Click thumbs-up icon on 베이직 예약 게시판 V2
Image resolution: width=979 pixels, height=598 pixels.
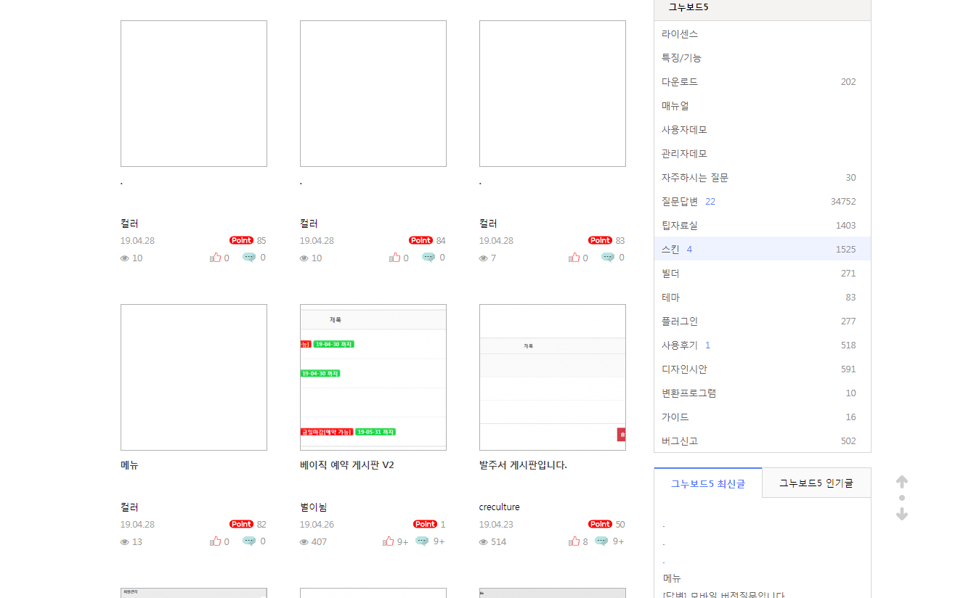389,541
